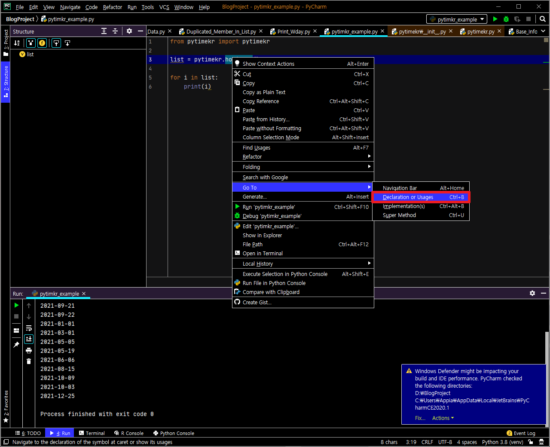Close the pytimkr_example Run tab
This screenshot has height=447, width=550.
coord(84,294)
